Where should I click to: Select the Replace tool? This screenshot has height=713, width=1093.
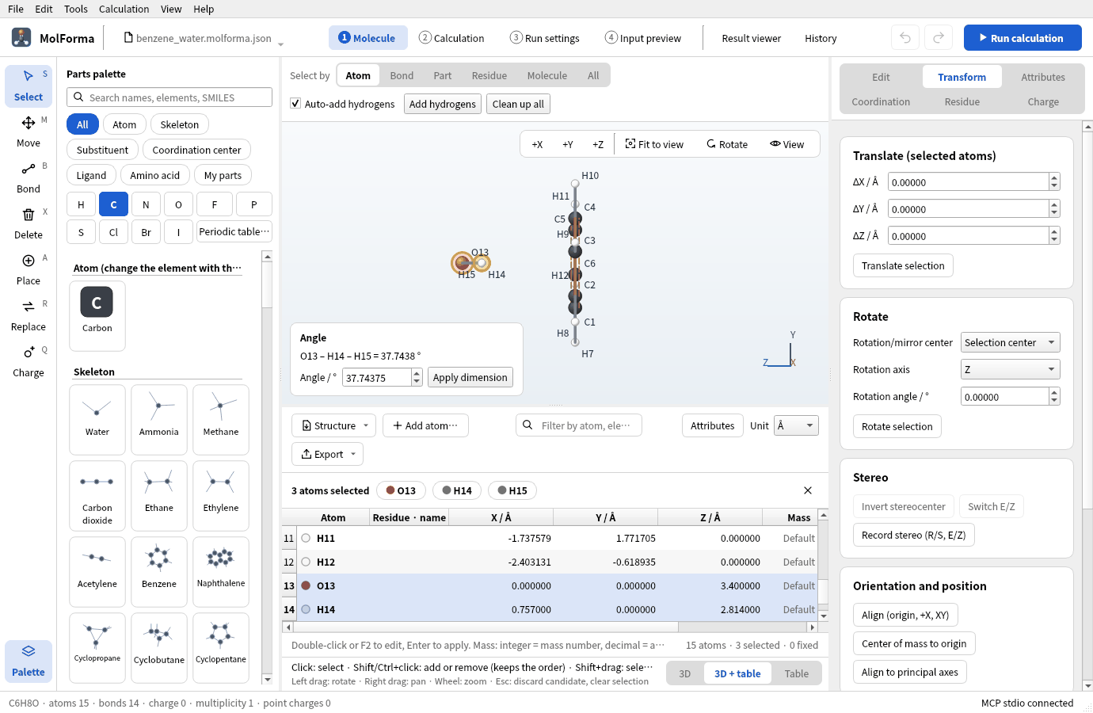29,315
